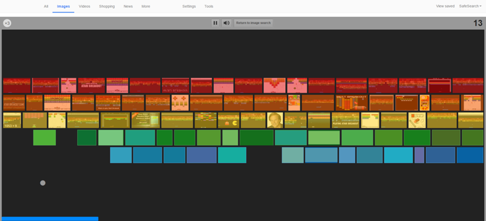
Task: Open the Videos tab
Action: tap(84, 6)
